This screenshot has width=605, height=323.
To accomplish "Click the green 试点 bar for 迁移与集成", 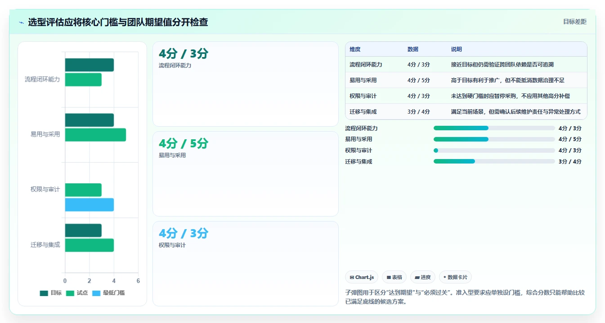I will (x=90, y=245).
